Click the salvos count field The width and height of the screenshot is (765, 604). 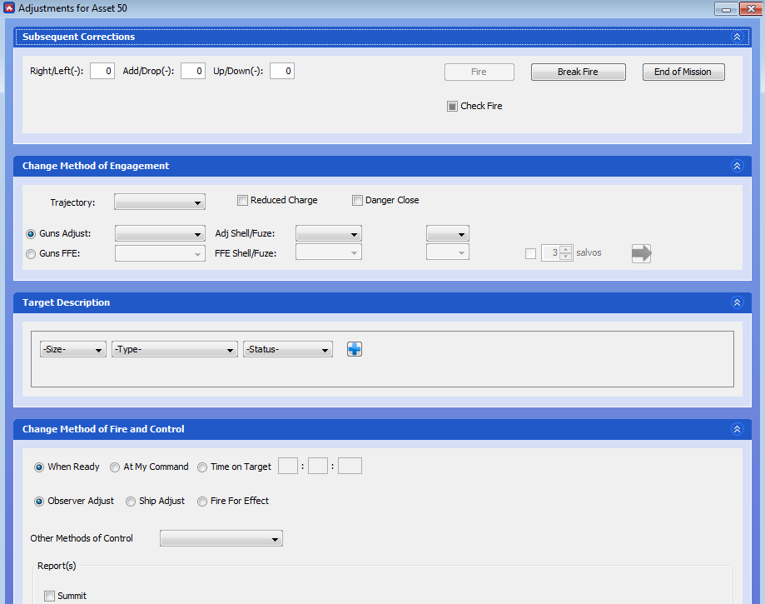coord(550,253)
